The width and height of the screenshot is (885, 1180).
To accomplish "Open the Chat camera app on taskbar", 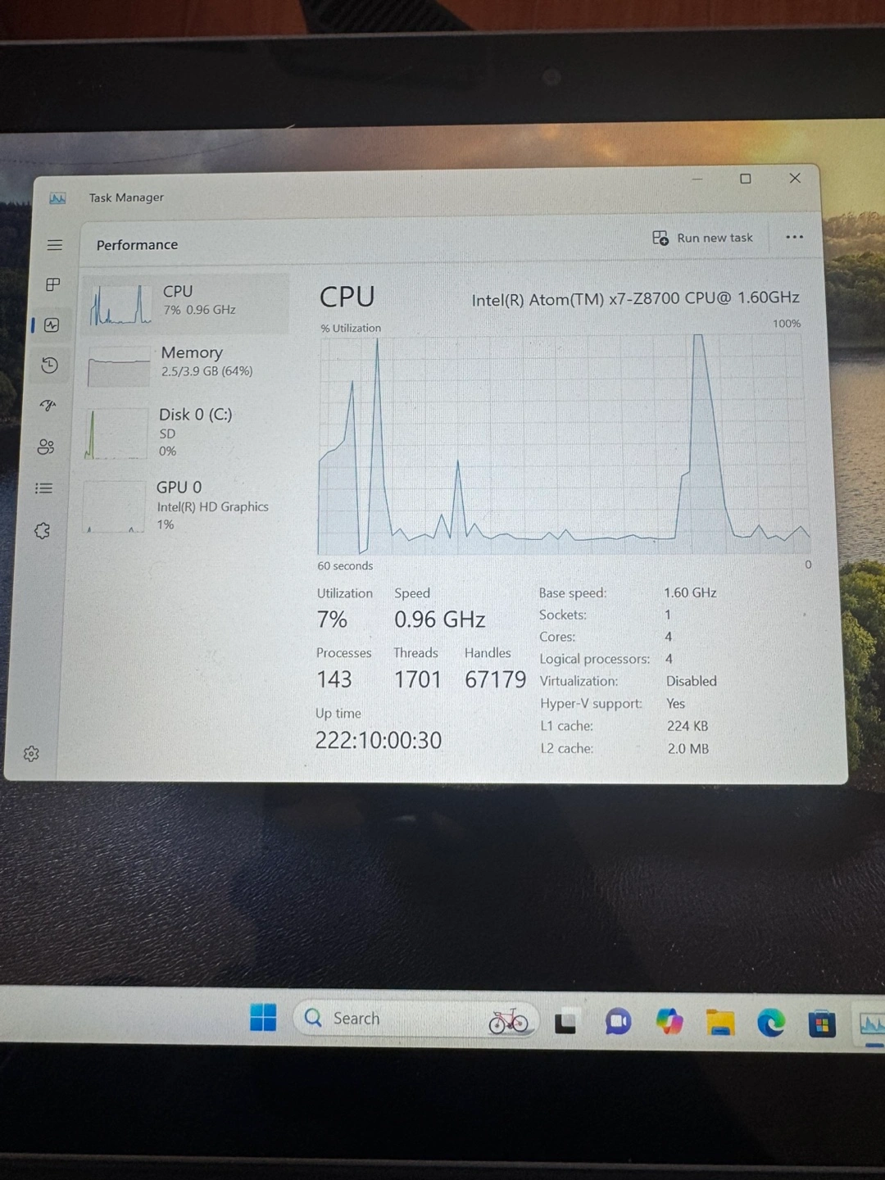I will (x=618, y=1022).
